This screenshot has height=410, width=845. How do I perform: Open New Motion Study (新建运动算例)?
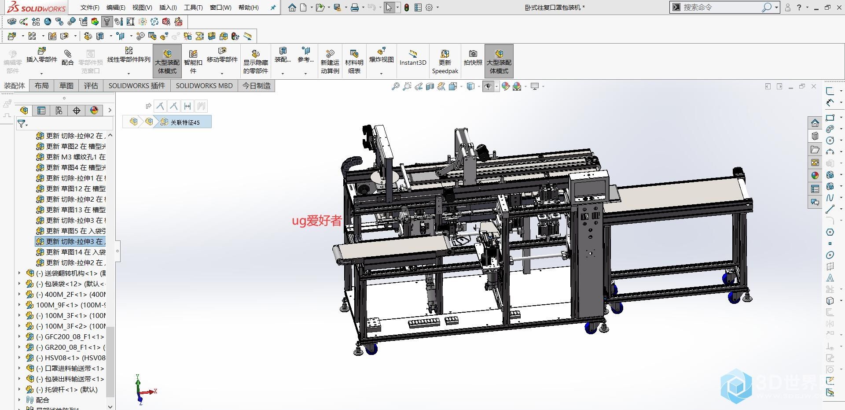330,62
